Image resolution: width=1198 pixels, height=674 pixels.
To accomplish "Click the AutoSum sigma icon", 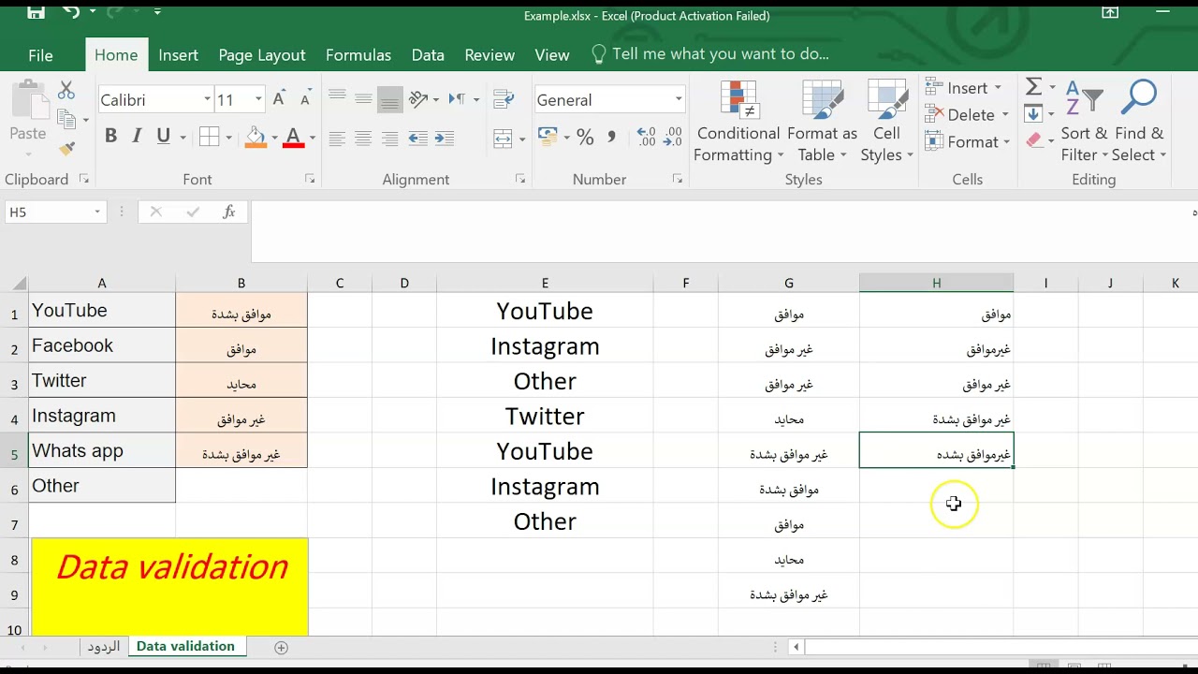I will click(x=1033, y=87).
